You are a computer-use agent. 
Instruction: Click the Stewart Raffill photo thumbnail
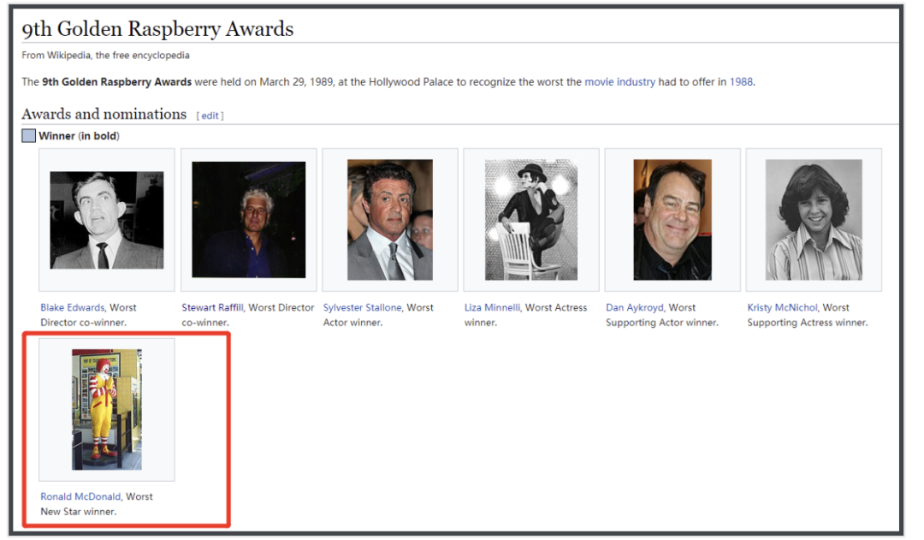(249, 219)
